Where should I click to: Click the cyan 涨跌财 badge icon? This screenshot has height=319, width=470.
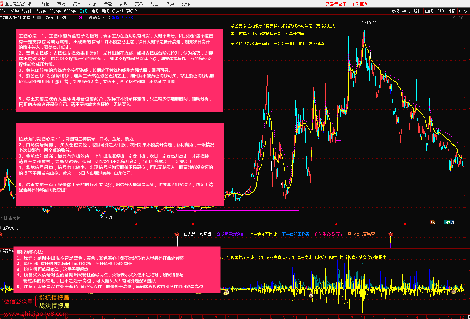(x=449, y=223)
